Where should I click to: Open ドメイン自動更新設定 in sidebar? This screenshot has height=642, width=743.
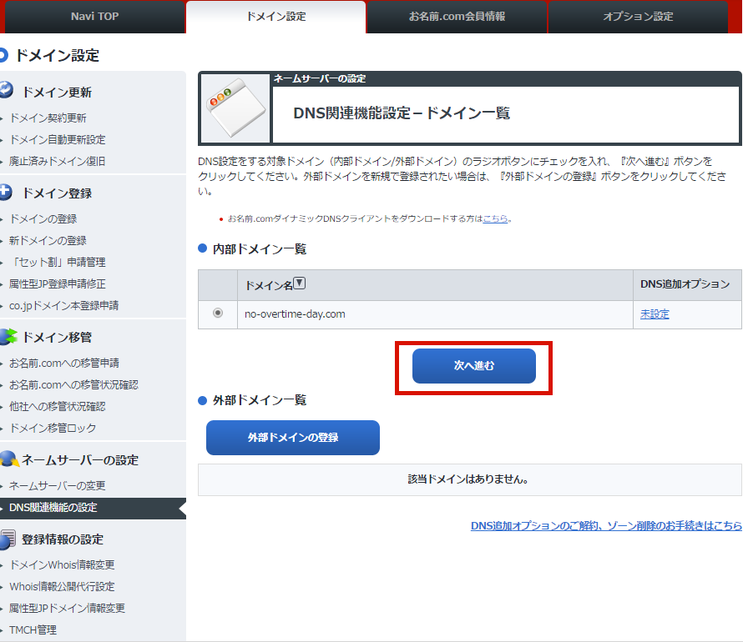pos(58,139)
